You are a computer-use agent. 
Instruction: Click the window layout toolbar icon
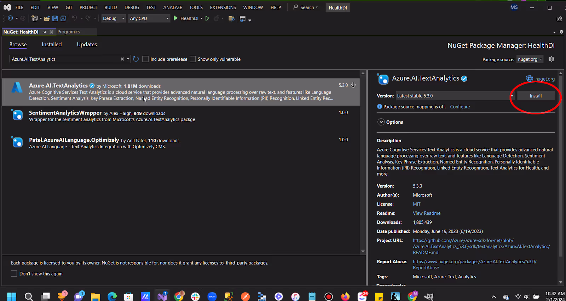[243, 18]
